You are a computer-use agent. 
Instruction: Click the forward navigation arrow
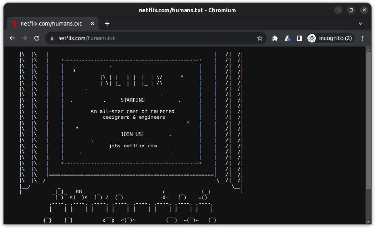[x=24, y=38]
